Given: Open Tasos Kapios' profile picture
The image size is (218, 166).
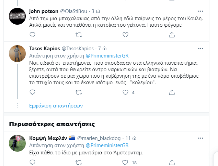Looking at the screenshot, I should (x=17, y=53).
